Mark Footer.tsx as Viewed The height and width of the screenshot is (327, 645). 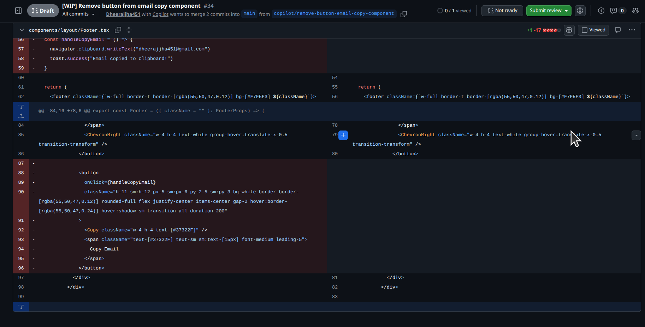pos(593,30)
